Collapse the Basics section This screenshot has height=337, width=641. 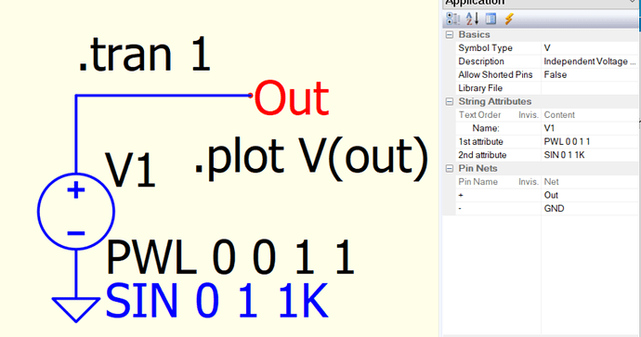pos(450,34)
